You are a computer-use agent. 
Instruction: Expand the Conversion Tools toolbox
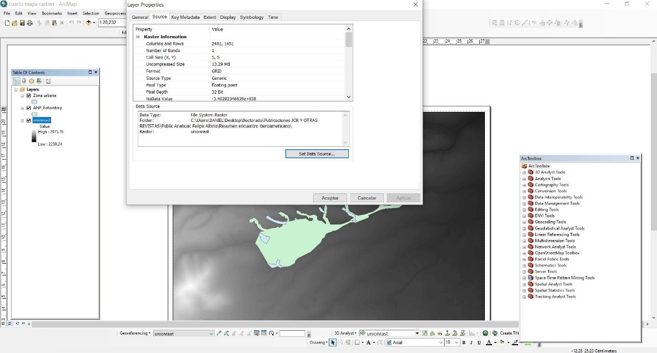pyautogui.click(x=524, y=191)
